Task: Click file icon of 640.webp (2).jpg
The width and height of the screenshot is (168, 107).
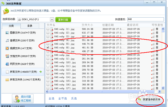Action: point(52,33)
